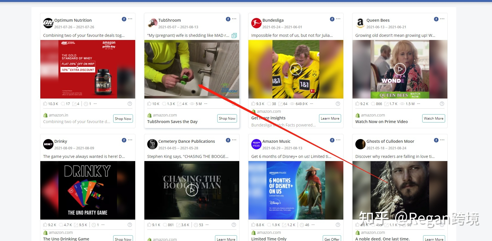Click the Optimum Nutrition advertiser logo
The image size is (492, 241).
(x=48, y=23)
